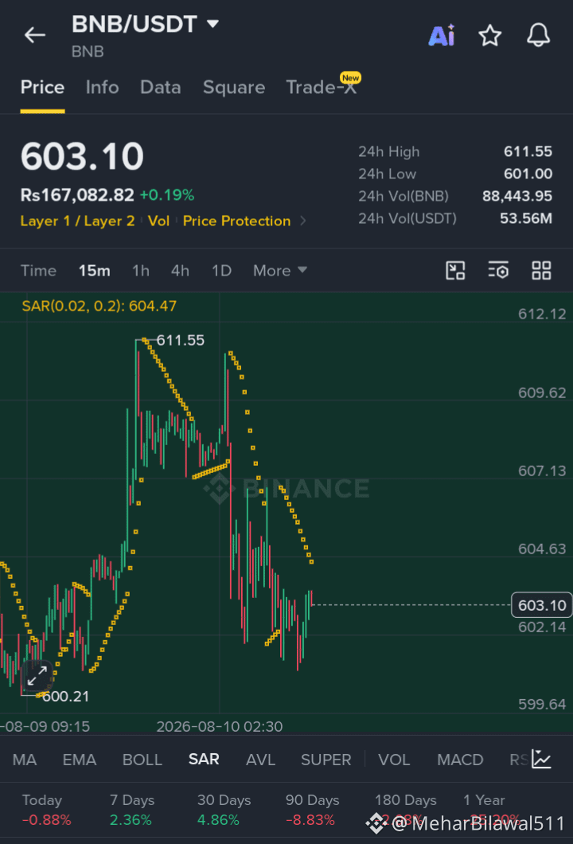The image size is (573, 844).
Task: Open chart settings icon
Action: tap(498, 270)
